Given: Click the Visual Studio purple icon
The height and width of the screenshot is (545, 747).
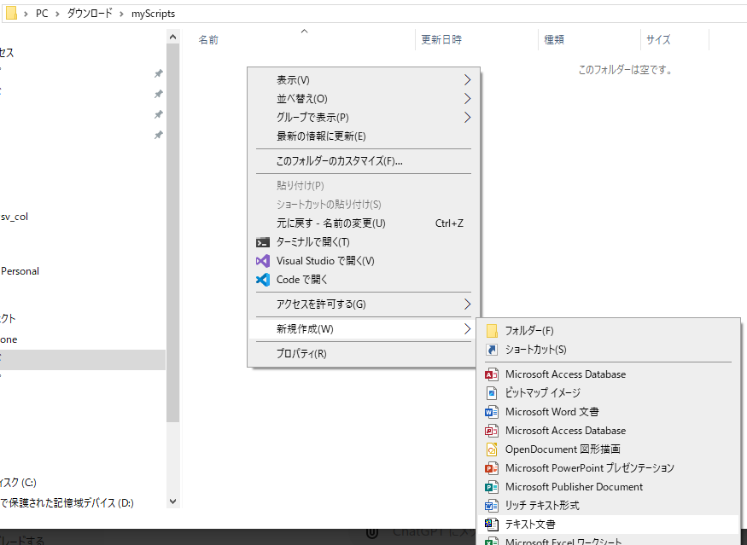Looking at the screenshot, I should [262, 261].
